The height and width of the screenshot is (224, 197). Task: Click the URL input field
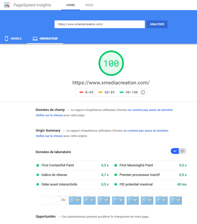[x=100, y=24]
